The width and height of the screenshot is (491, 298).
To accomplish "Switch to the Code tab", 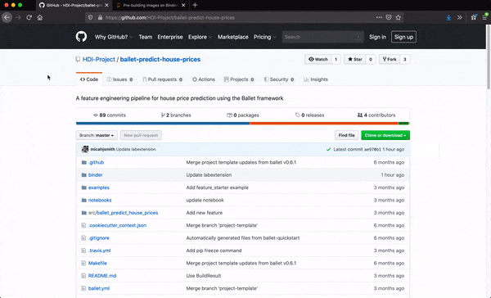I will click(89, 79).
